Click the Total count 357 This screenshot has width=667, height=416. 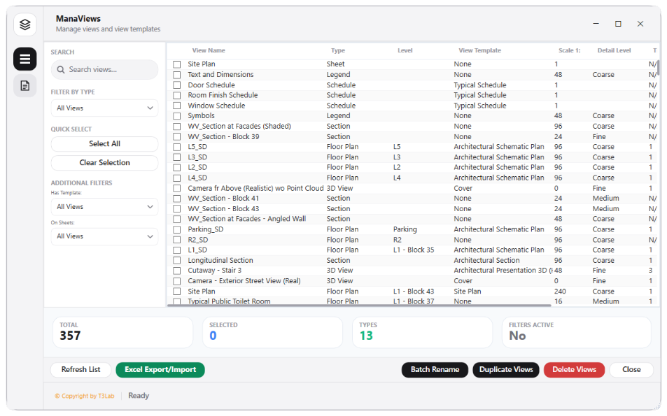coord(70,336)
